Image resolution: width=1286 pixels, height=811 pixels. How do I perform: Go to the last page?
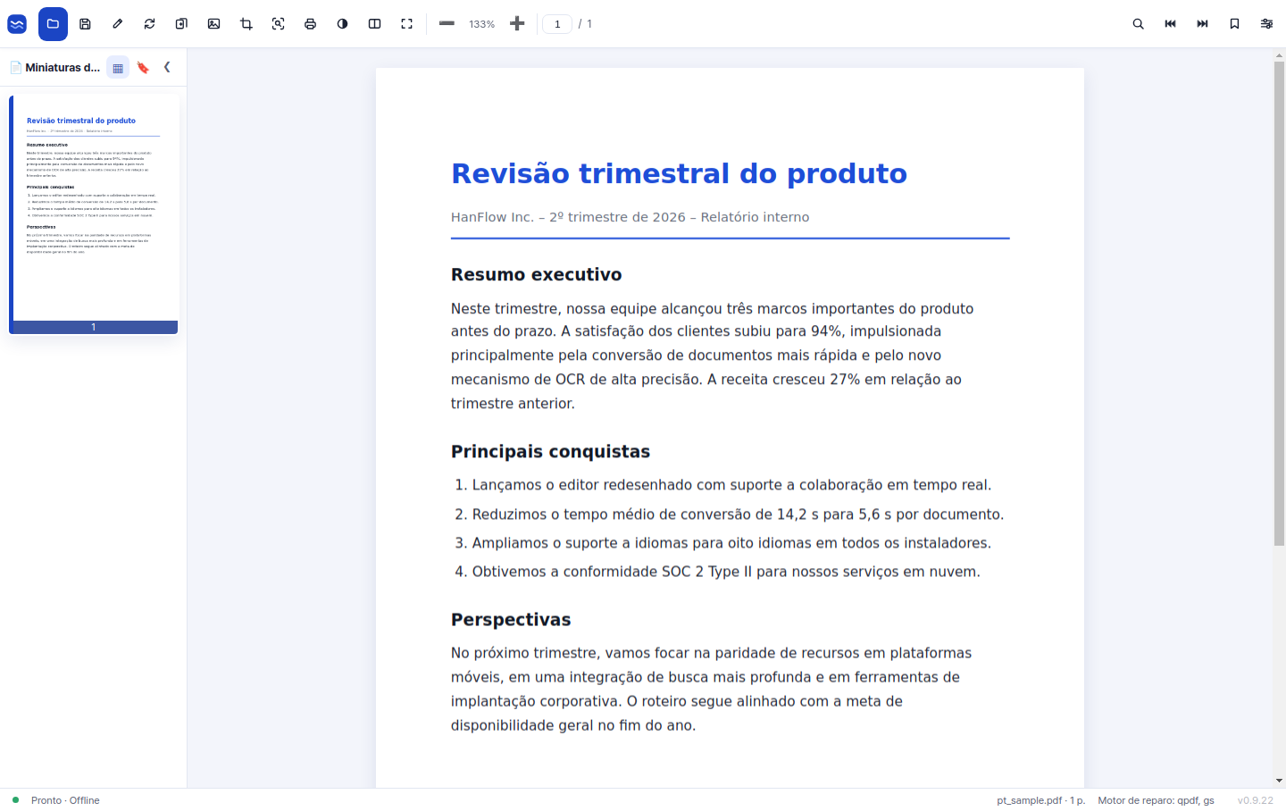[x=1202, y=24]
